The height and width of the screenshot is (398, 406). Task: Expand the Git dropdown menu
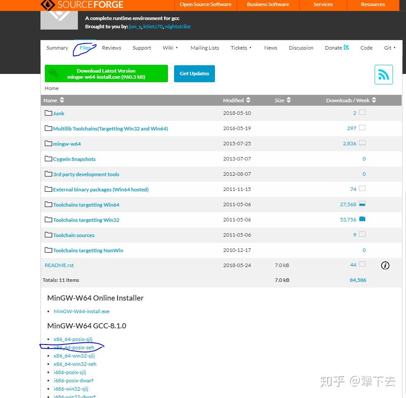point(390,48)
